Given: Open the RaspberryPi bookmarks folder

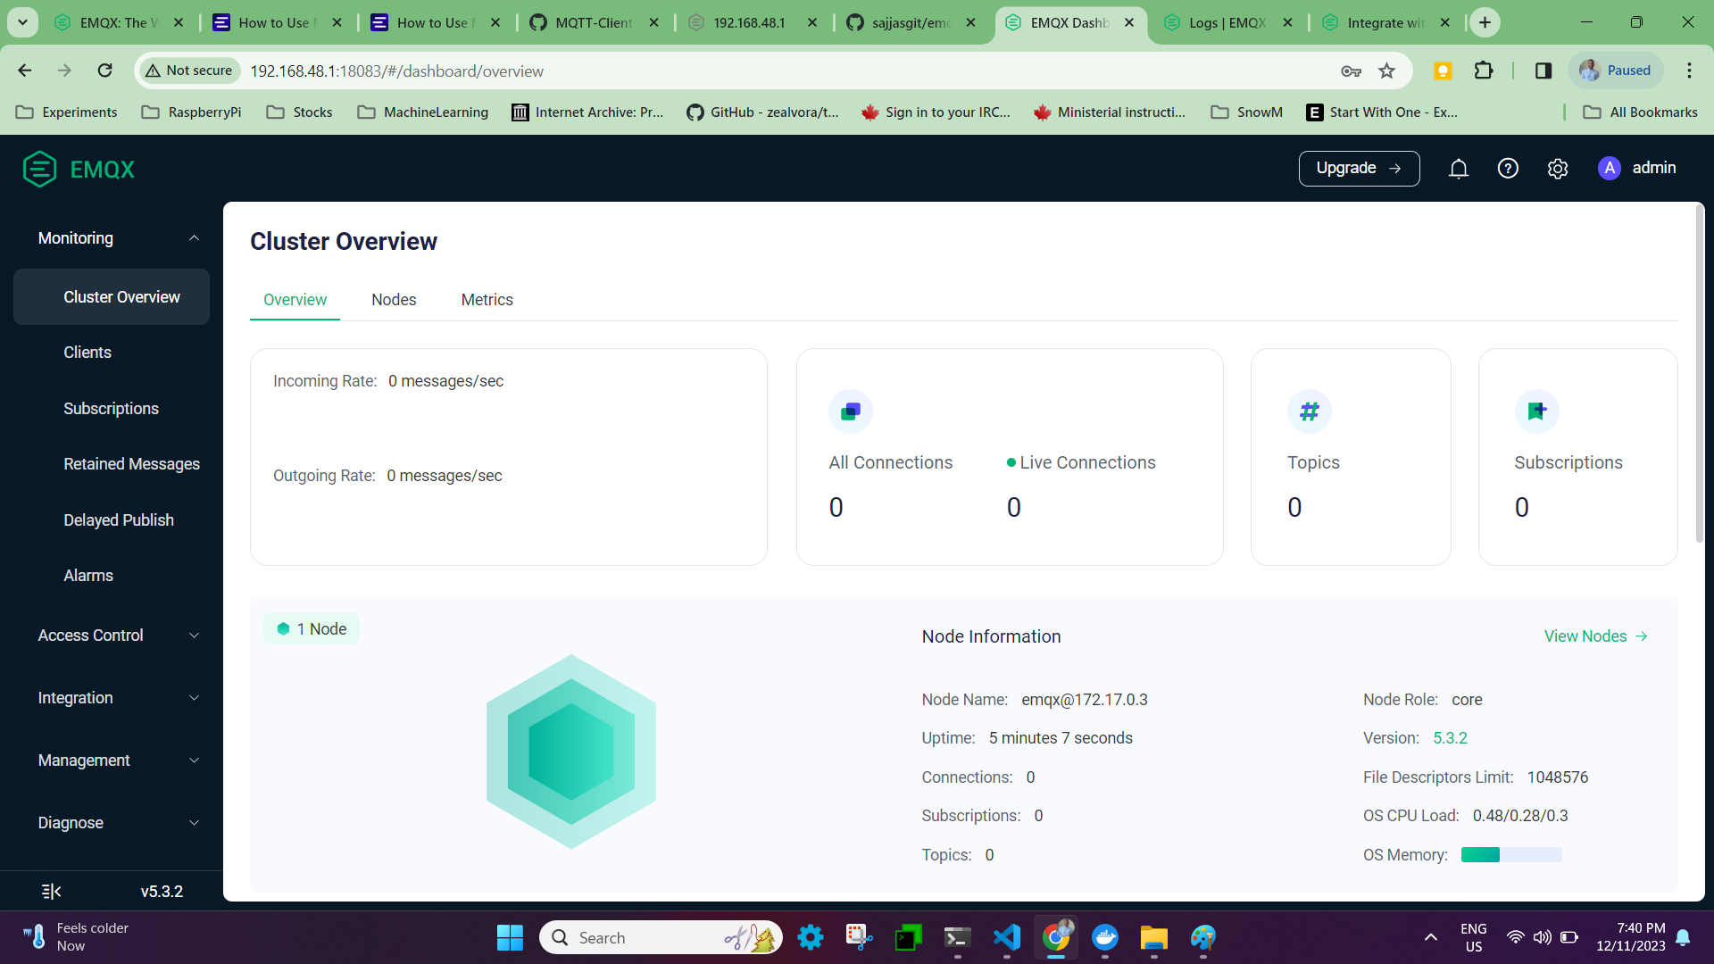Looking at the screenshot, I should coord(192,112).
